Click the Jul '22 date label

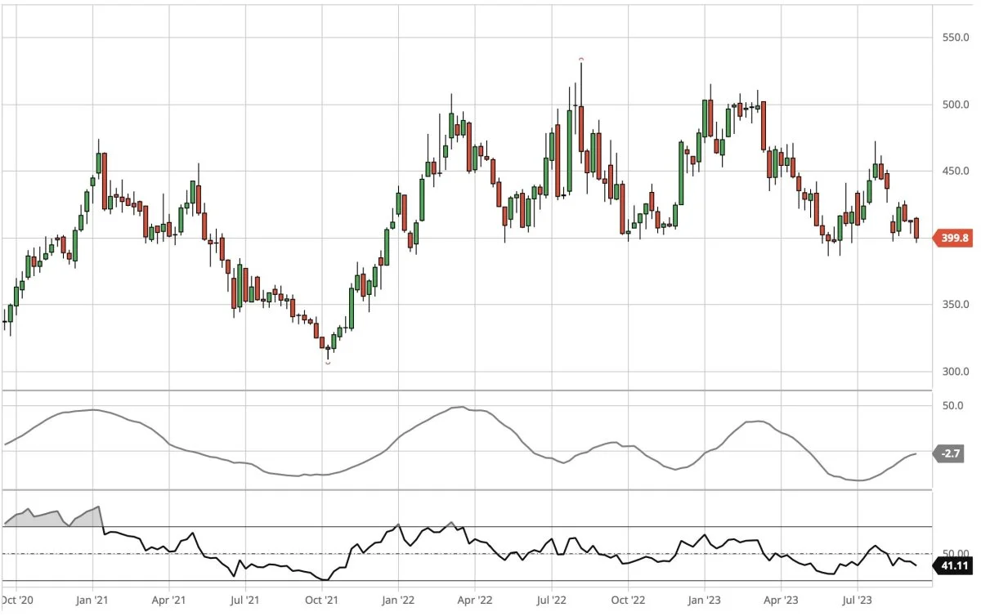[550, 600]
